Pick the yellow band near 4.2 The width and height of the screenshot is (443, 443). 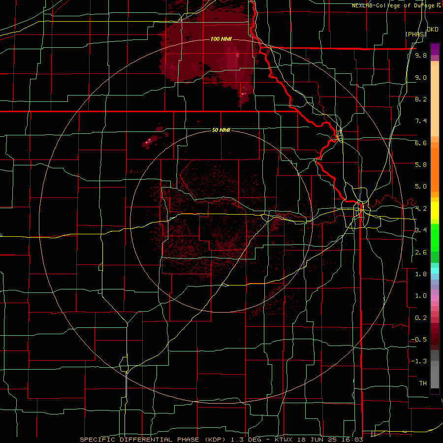point(435,211)
